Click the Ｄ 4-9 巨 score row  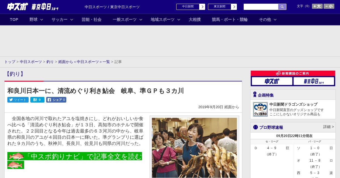[272, 148]
